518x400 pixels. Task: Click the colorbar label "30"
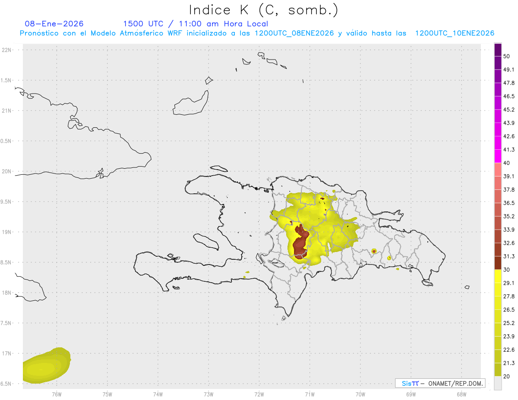[x=507, y=270]
